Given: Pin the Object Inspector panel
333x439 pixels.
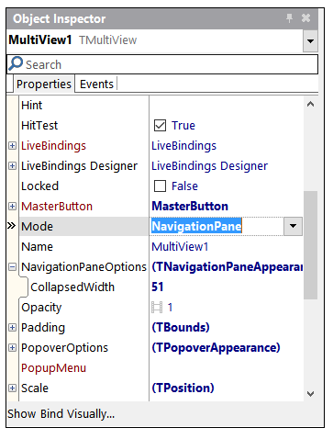Looking at the screenshot, I should 289,18.
